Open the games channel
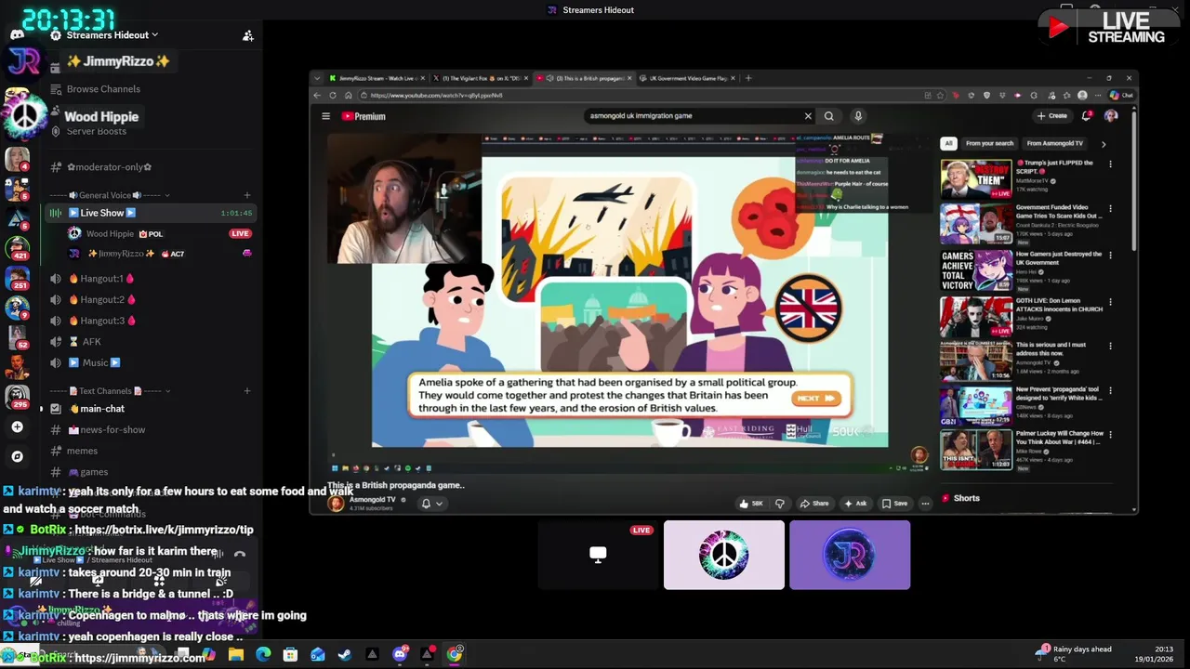1190x669 pixels. pyautogui.click(x=93, y=472)
